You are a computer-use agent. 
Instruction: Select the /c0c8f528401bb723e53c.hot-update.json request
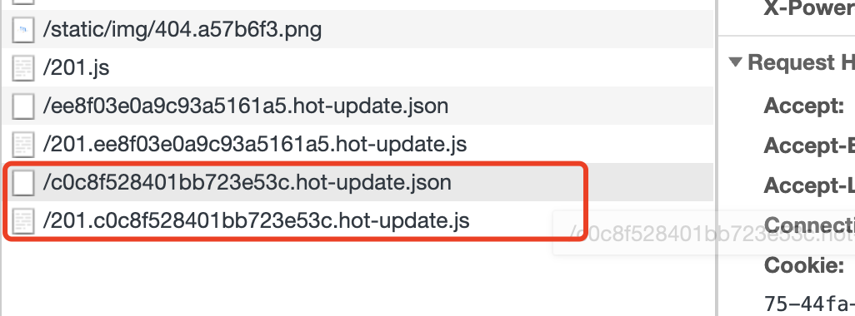coord(357,182)
